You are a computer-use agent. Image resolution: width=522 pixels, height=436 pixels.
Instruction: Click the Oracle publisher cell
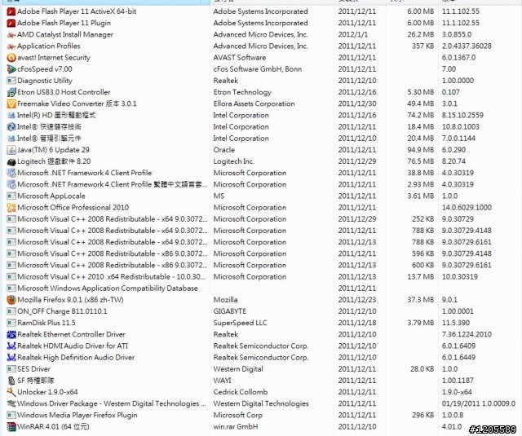[x=224, y=150]
